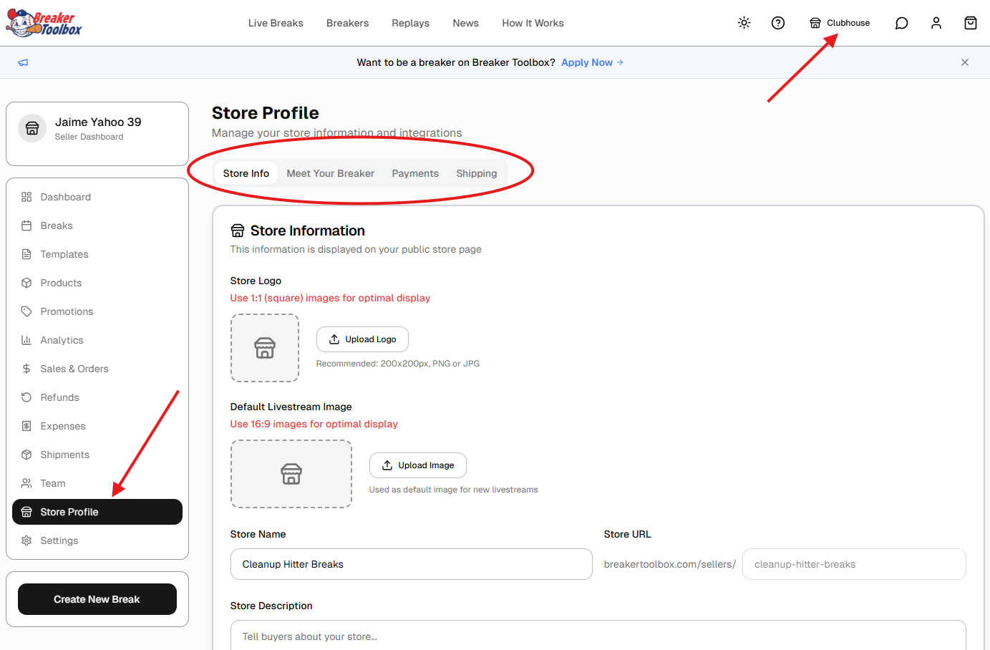Focus the Store URL slug field
Viewport: 990px width, 650px height.
[x=854, y=564]
